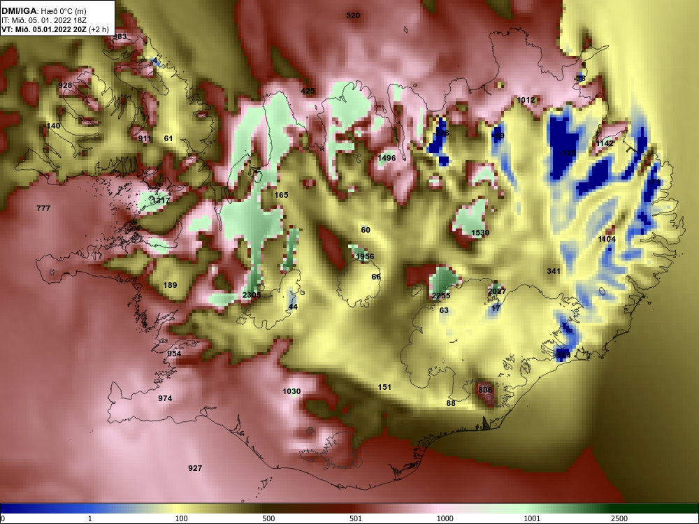The image size is (699, 524).
Task: Click the 17 value label
Action: coord(496,308)
